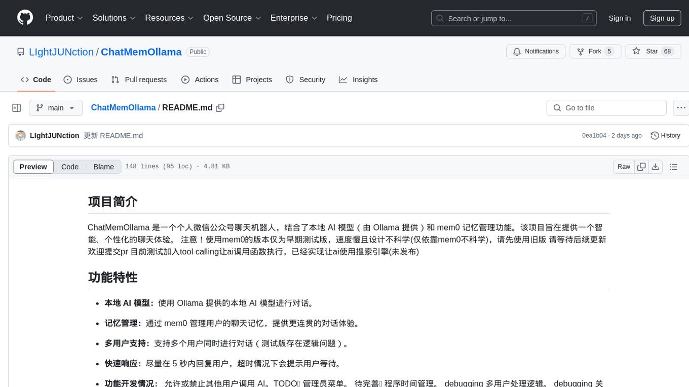
Task: Switch to the Actions tab
Action: (200, 80)
